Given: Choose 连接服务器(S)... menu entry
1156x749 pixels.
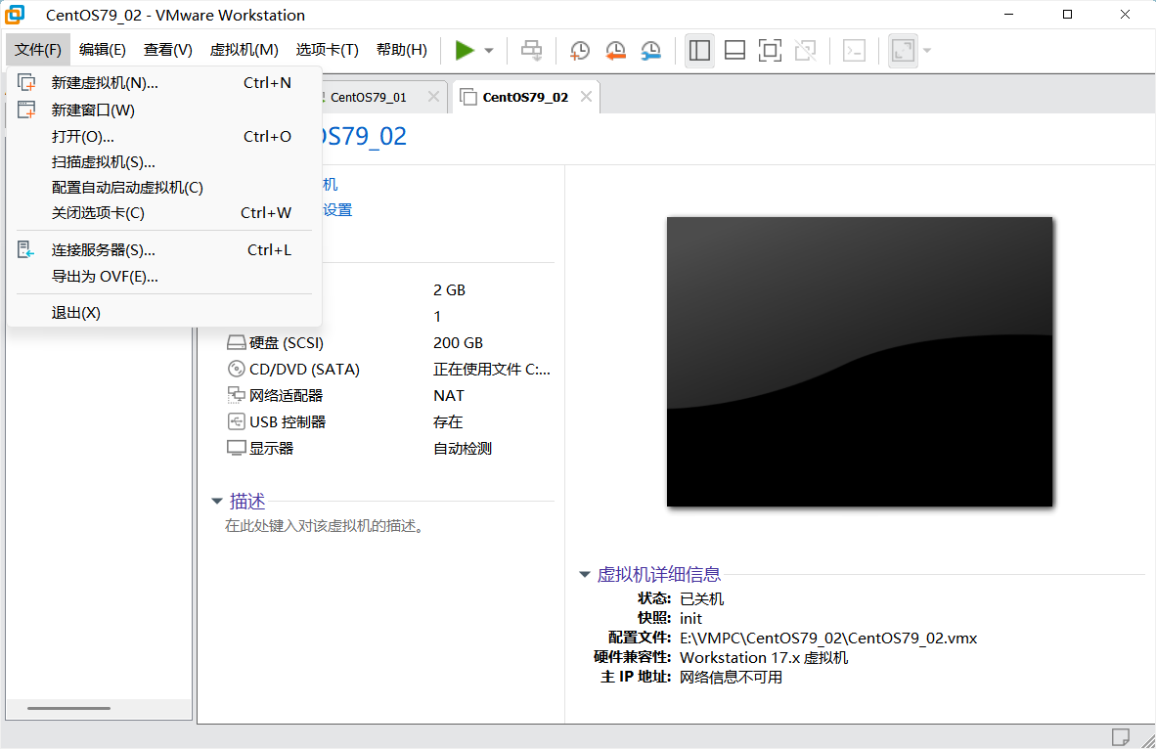Looking at the screenshot, I should [x=164, y=250].
